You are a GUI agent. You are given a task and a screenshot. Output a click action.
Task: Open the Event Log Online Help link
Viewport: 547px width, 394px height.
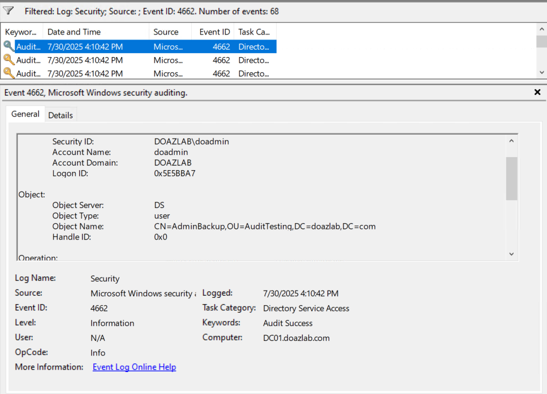[x=134, y=367]
